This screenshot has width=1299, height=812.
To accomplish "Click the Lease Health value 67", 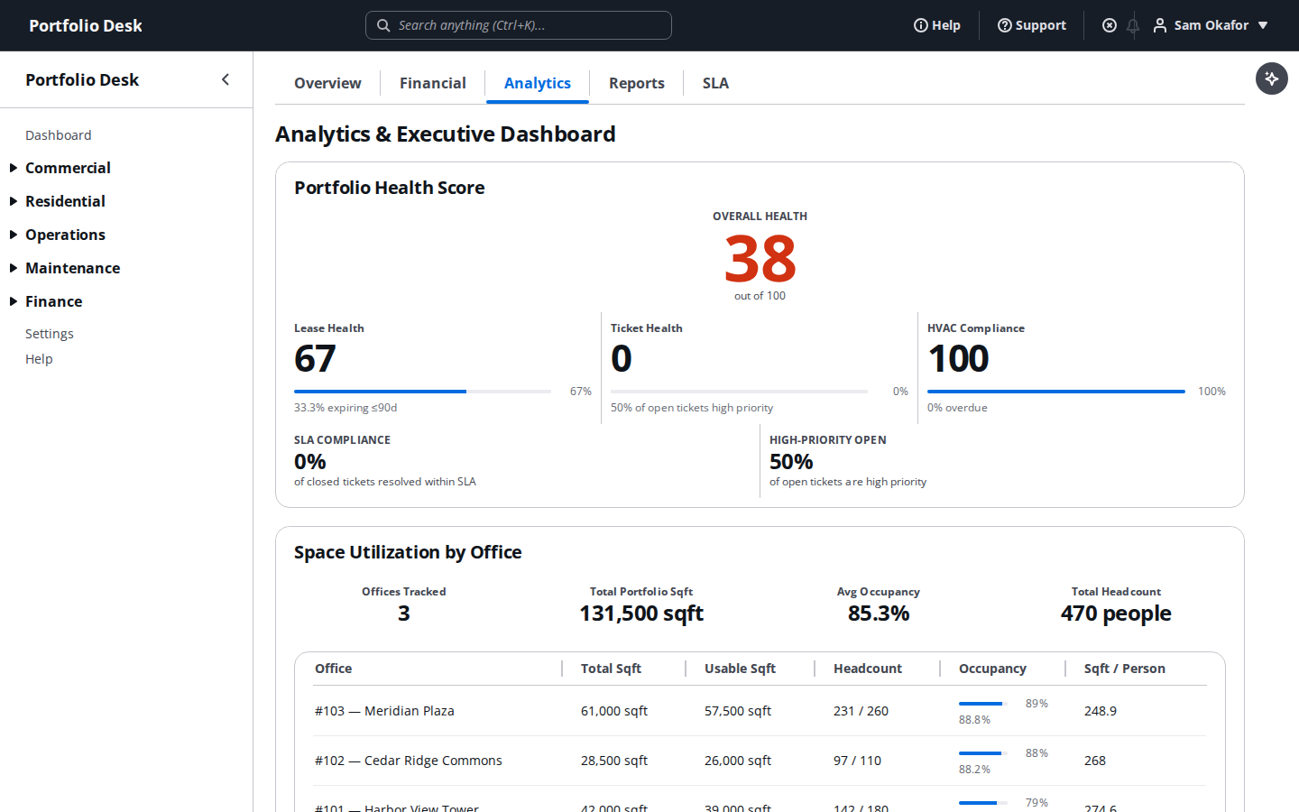I will click(315, 359).
